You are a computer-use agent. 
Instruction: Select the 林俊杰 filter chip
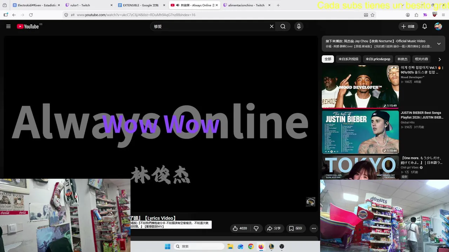pyautogui.click(x=402, y=59)
